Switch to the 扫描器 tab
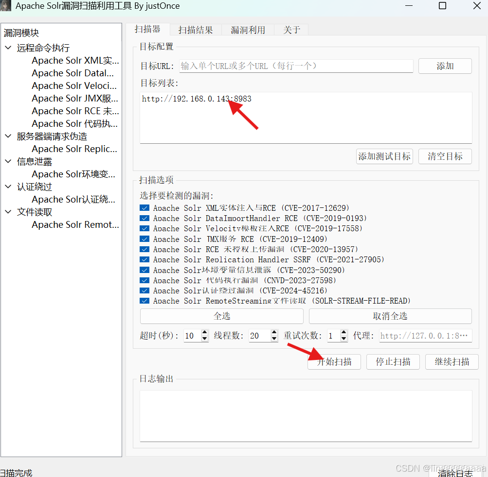Image resolution: width=488 pixels, height=477 pixels. point(147,29)
